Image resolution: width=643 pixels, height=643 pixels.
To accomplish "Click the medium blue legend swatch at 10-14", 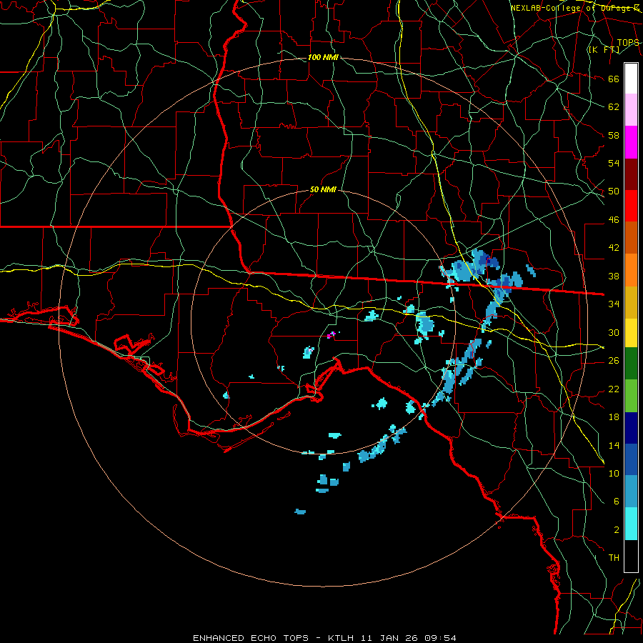I will 631,459.
